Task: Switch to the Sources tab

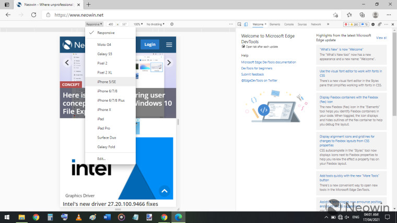Action: [x=302, y=24]
